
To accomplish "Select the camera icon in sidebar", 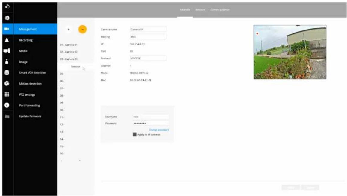I will 7,29.
